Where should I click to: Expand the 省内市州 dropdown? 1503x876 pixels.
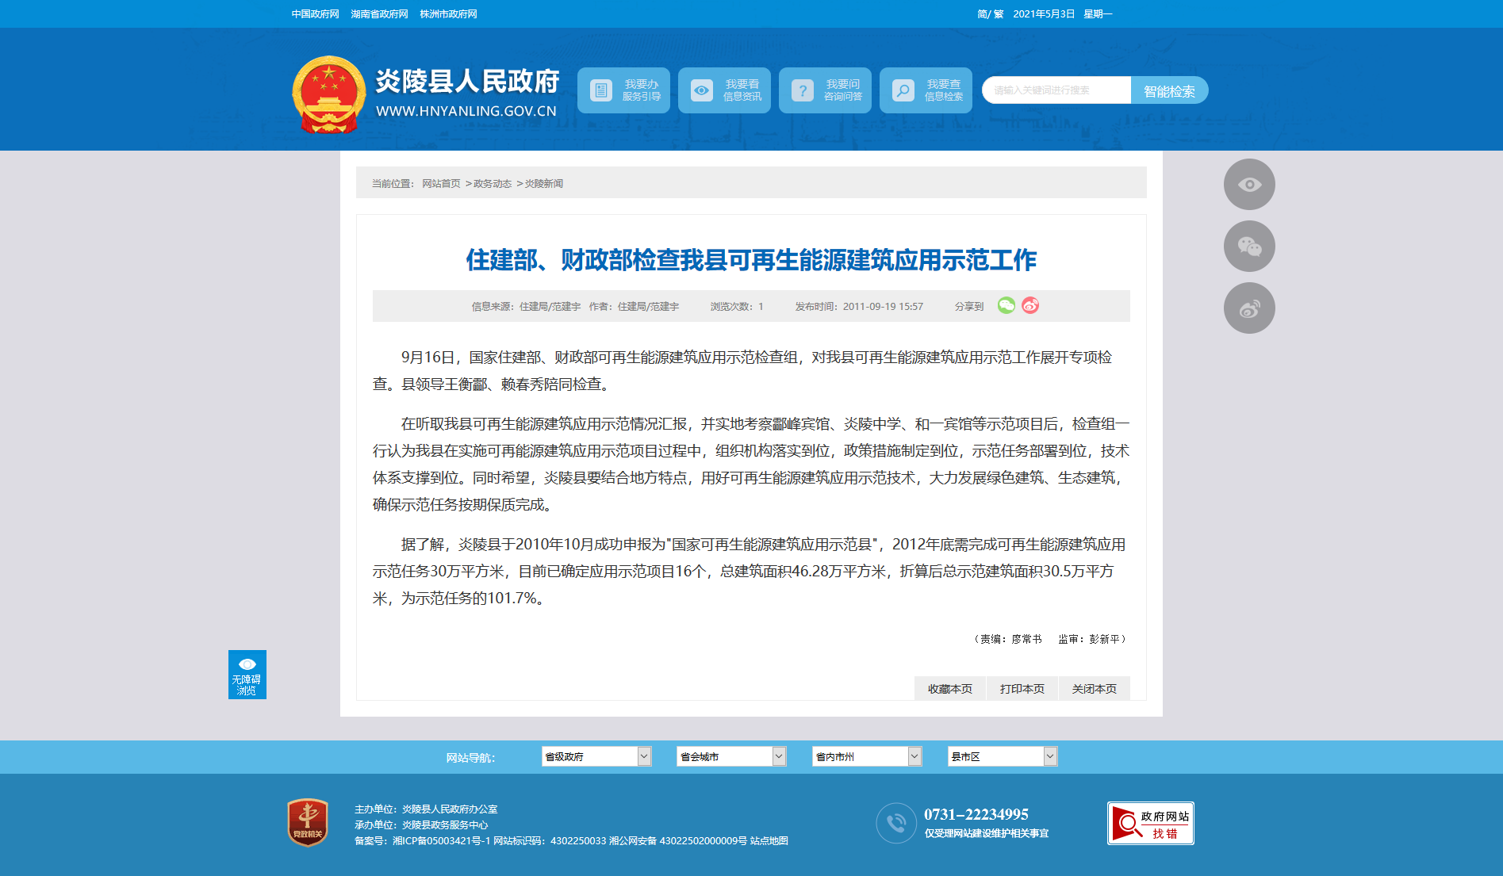[867, 756]
